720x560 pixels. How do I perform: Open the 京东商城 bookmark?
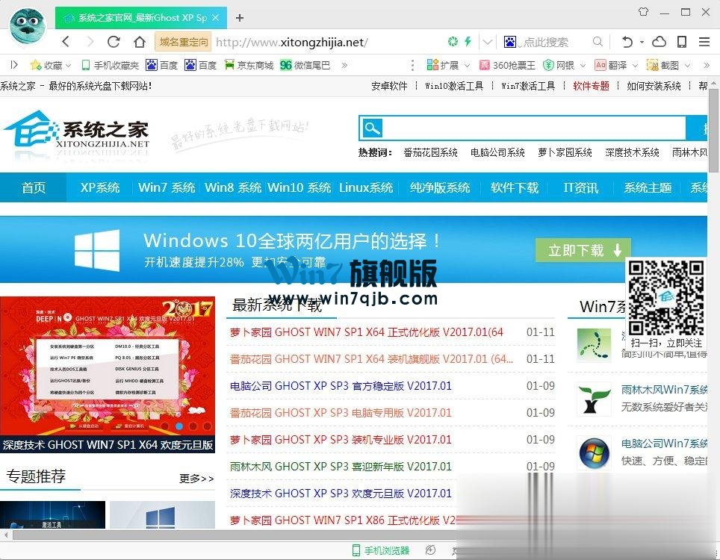(x=249, y=65)
